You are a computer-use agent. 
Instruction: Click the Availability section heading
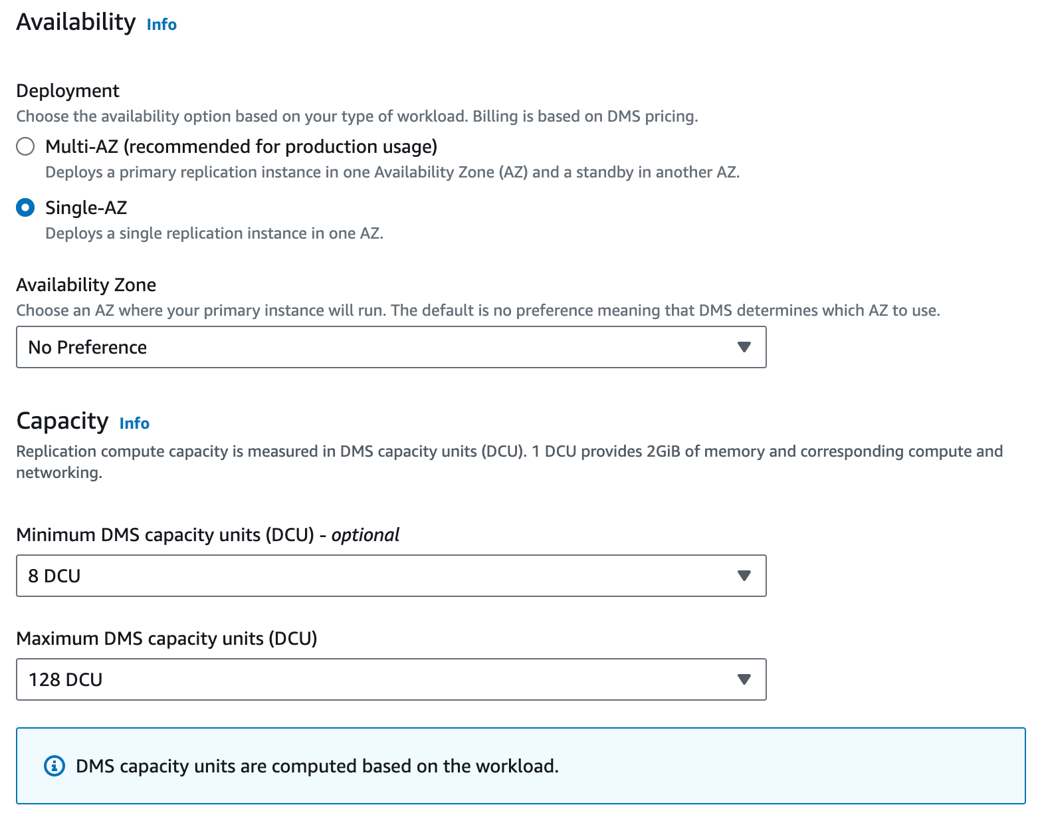[75, 22]
